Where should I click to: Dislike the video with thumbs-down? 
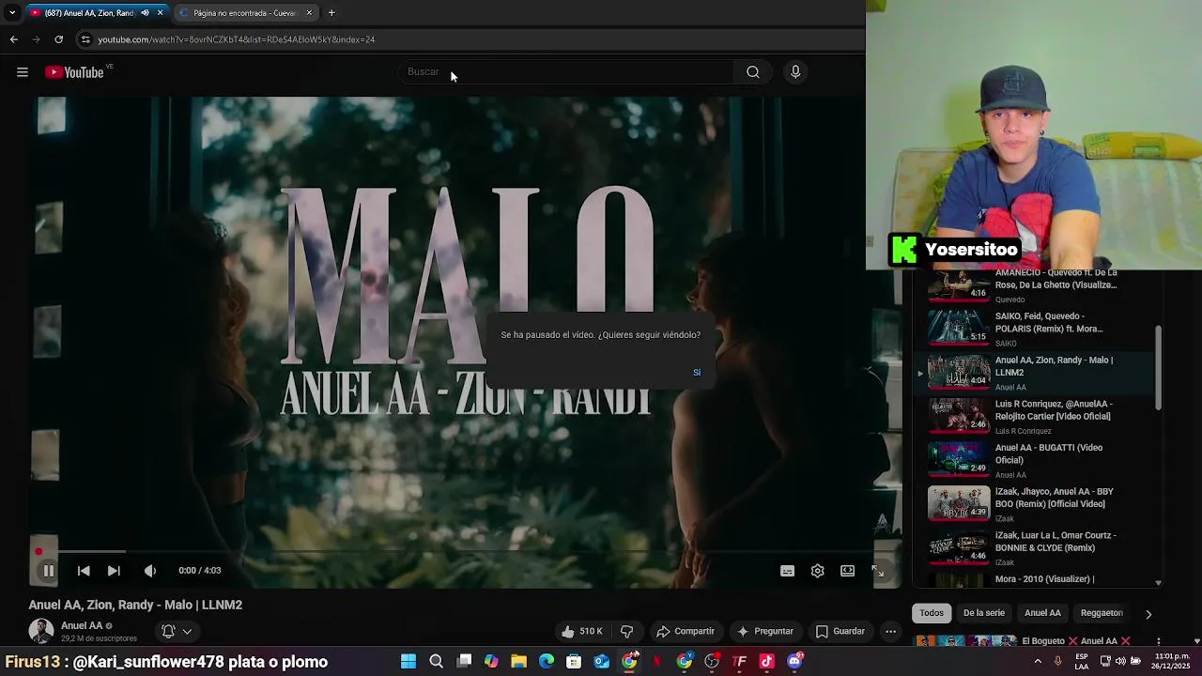627,632
